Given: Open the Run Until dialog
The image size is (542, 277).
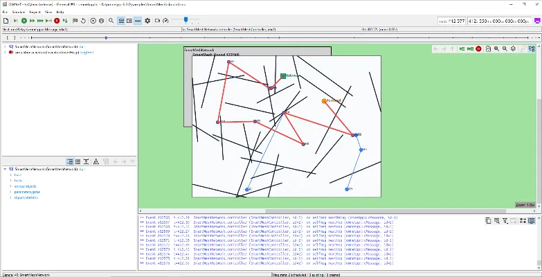Looking at the screenshot, I should (48, 21).
